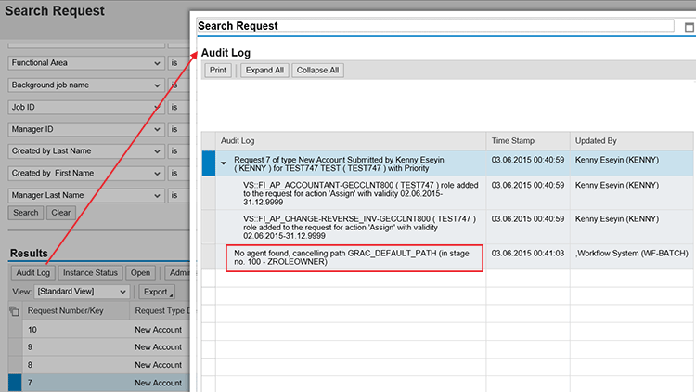Click the Audit Log button in Results
This screenshot has height=392, width=696.
32,273
